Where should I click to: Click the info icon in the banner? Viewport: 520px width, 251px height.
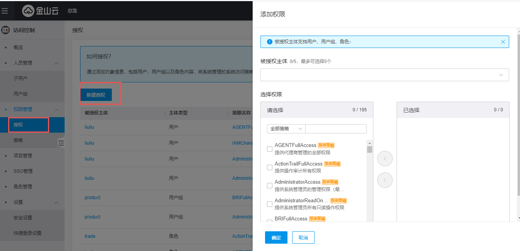pos(269,42)
